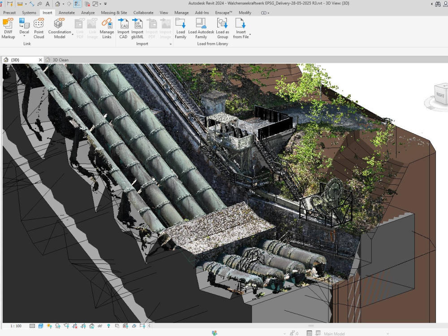Toggle Thin Lines in quick access toolbar

tap(77, 4)
